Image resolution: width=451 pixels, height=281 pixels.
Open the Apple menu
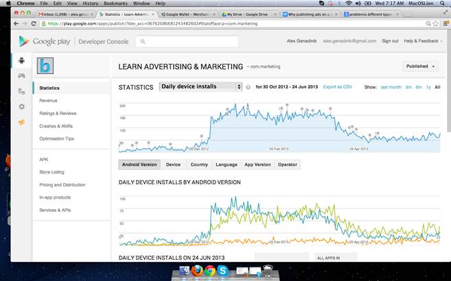point(8,3)
